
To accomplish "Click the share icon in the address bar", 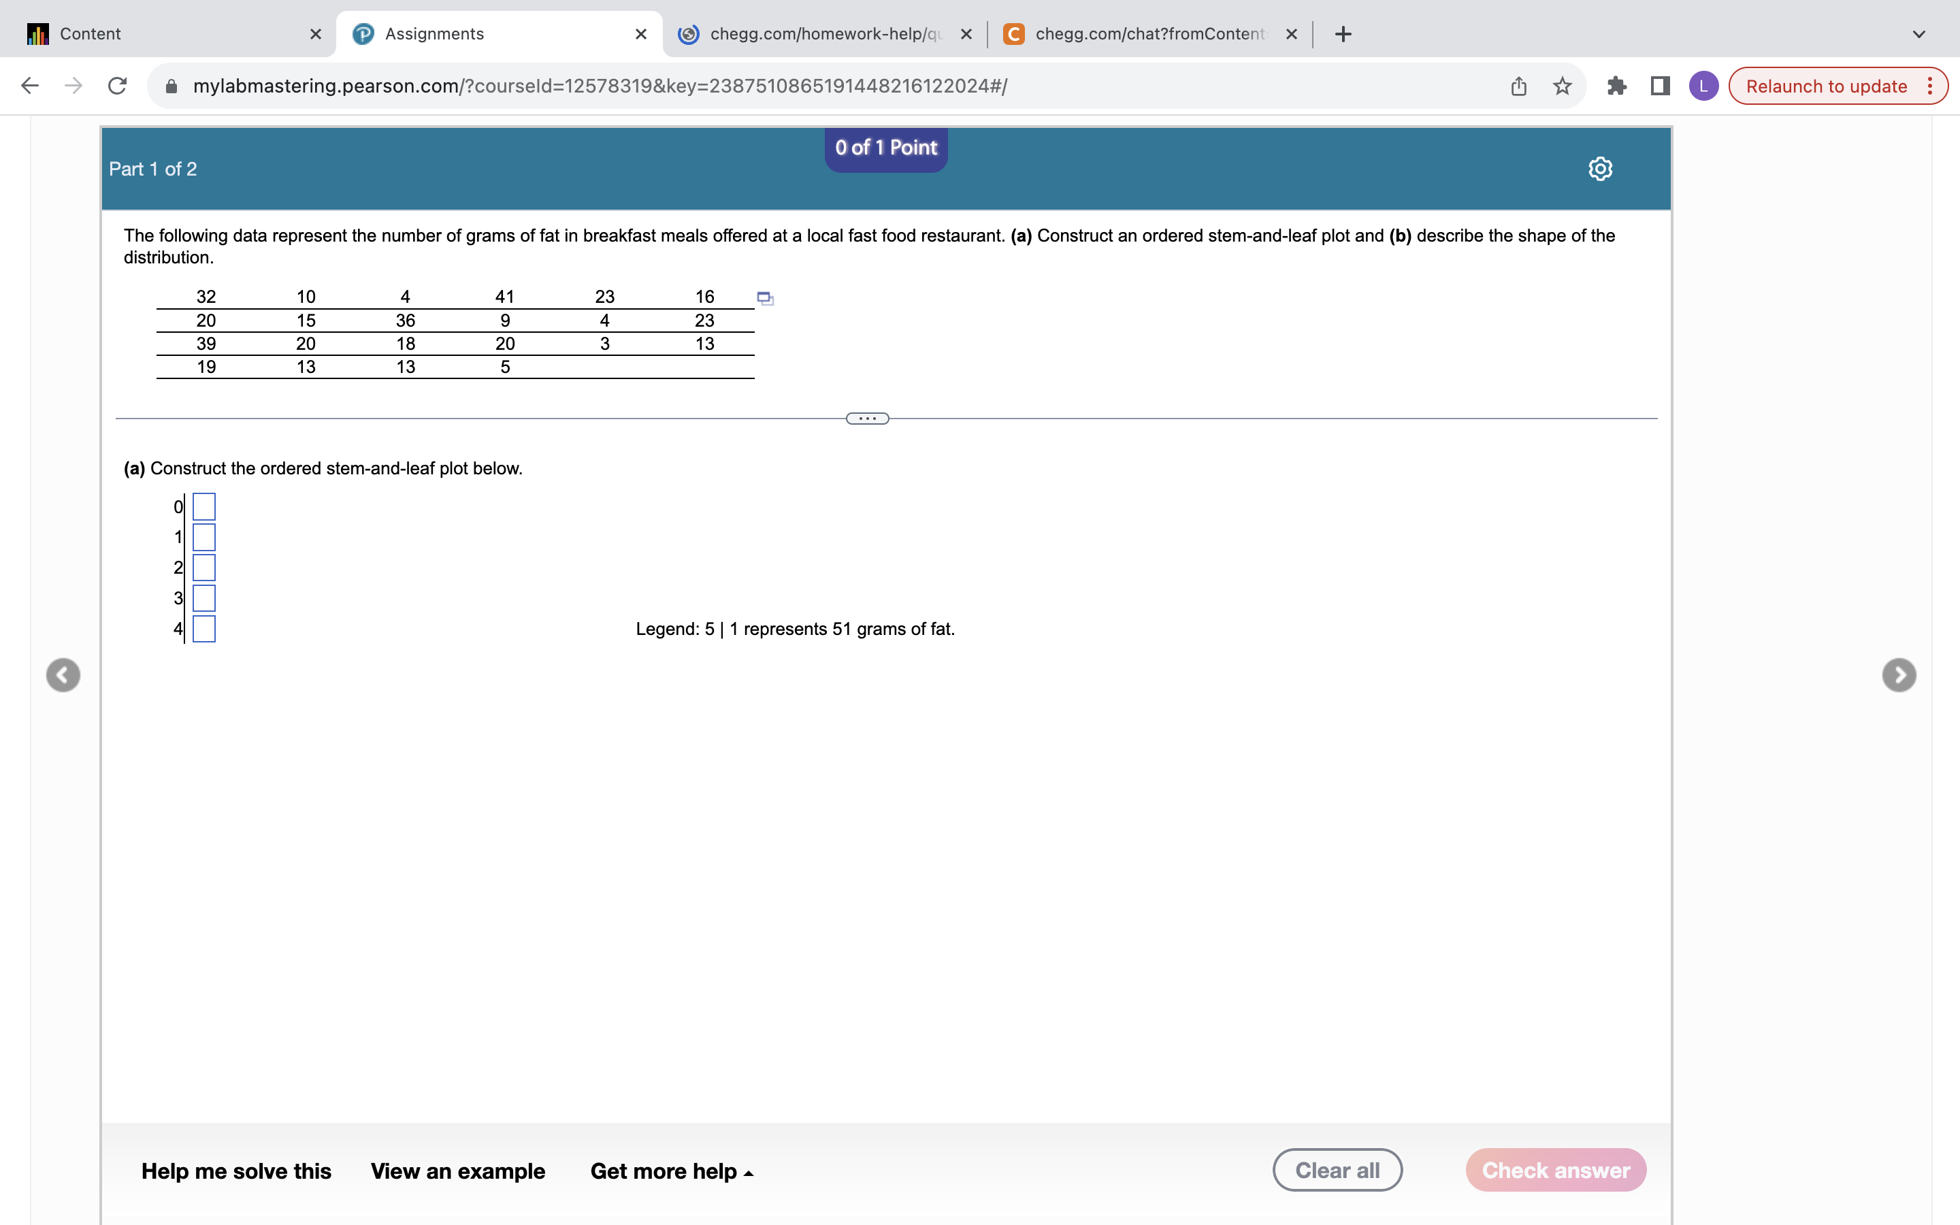I will tap(1518, 85).
